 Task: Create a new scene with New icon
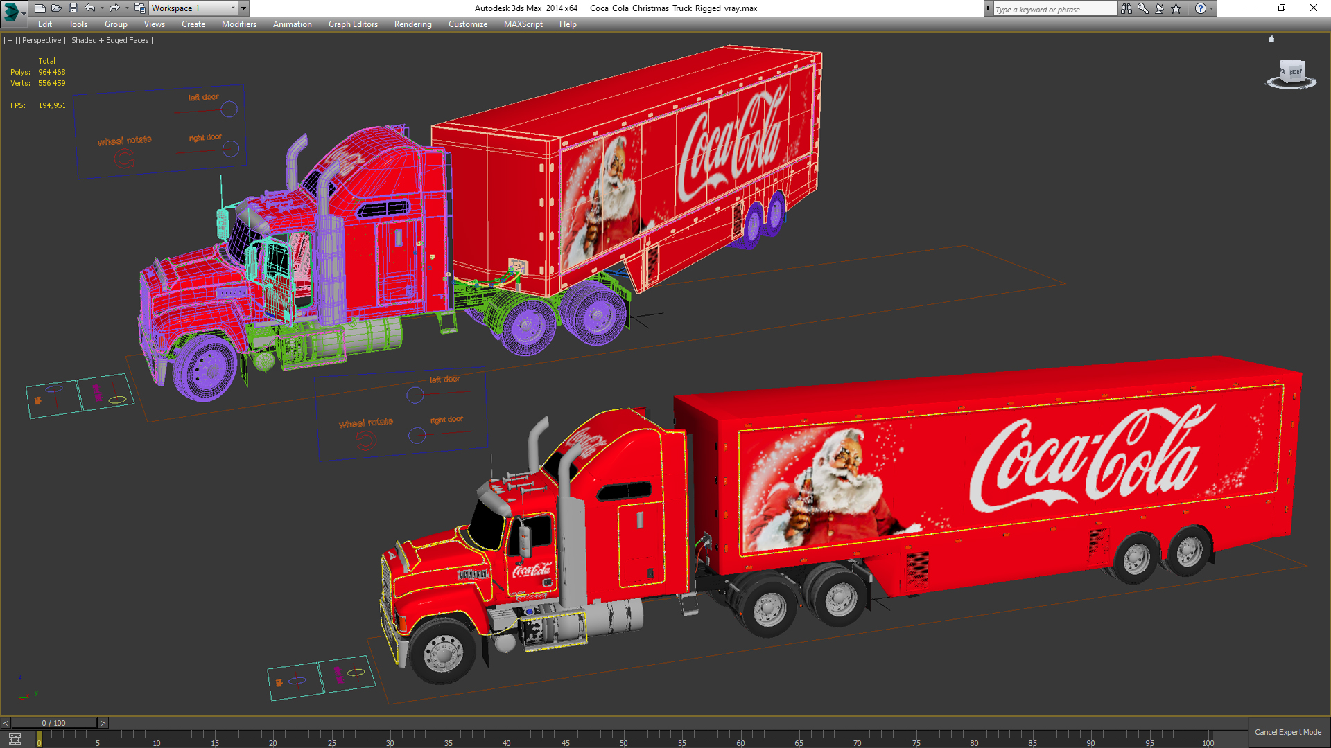[x=40, y=8]
